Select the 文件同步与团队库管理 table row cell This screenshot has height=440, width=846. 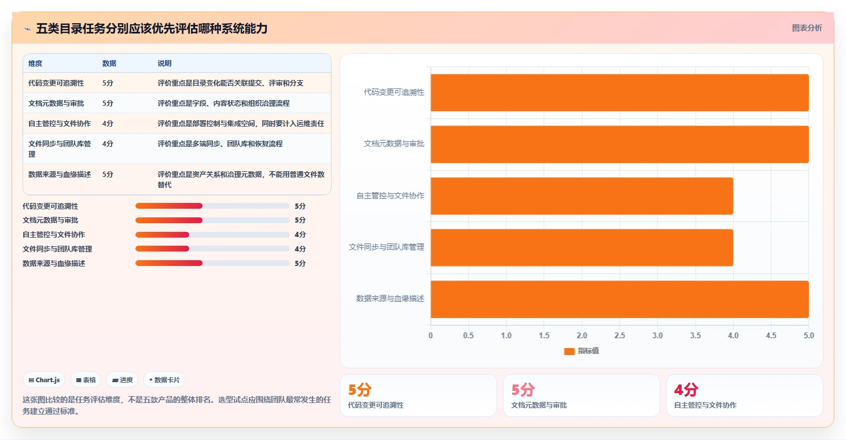60,149
